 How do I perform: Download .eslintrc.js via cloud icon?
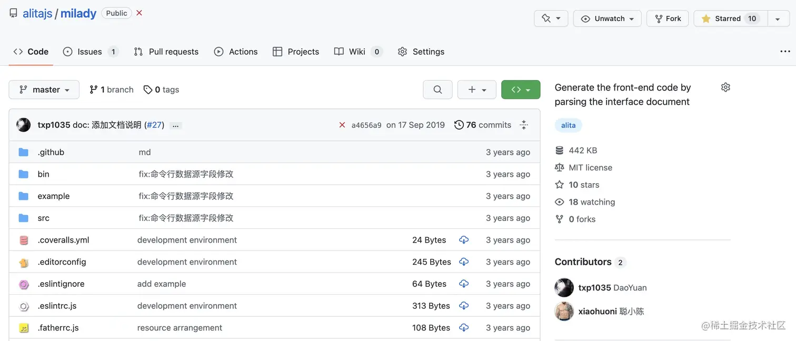[x=464, y=306]
